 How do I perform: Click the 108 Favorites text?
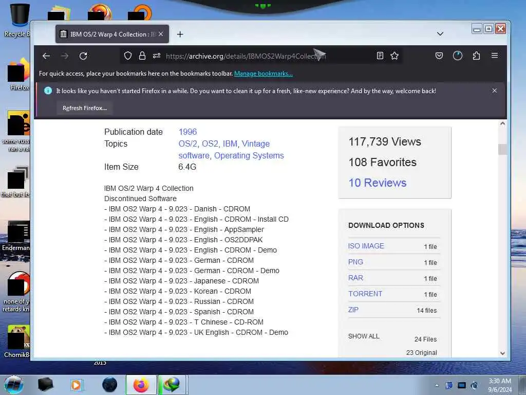(x=382, y=162)
